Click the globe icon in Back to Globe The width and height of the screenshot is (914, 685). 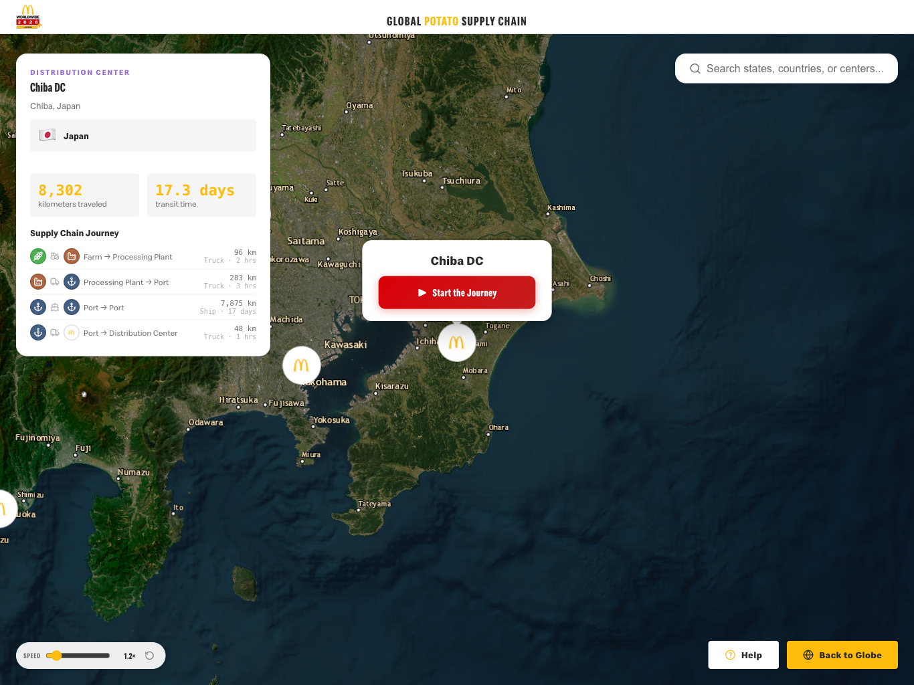(808, 655)
